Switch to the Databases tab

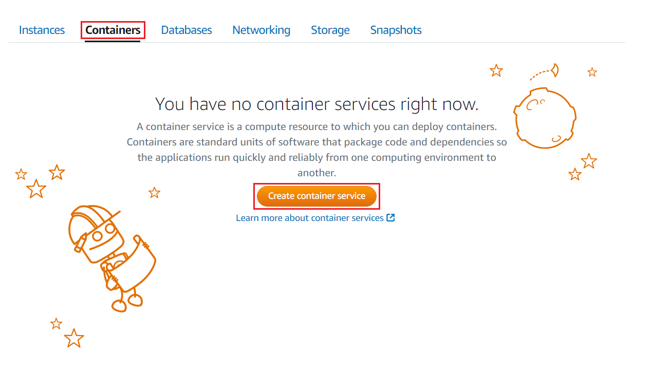pos(187,30)
